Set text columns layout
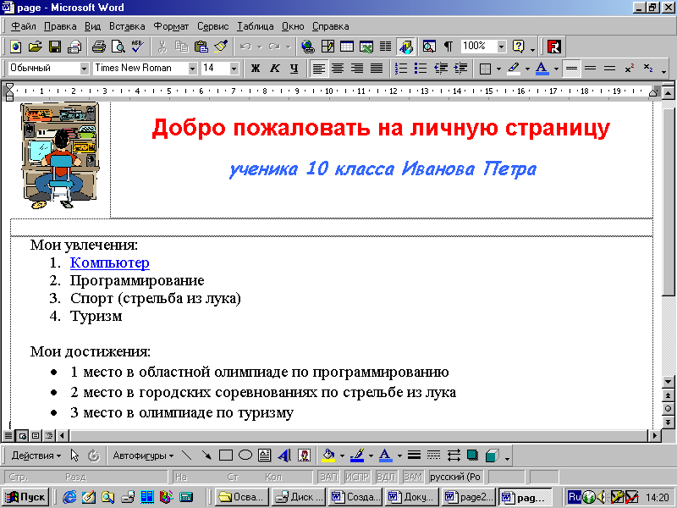677x508 pixels. (386, 47)
